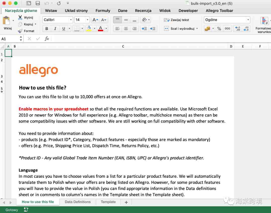This screenshot has width=271, height=213.
Task: Open the font size 14 dropdown
Action: 88,20
